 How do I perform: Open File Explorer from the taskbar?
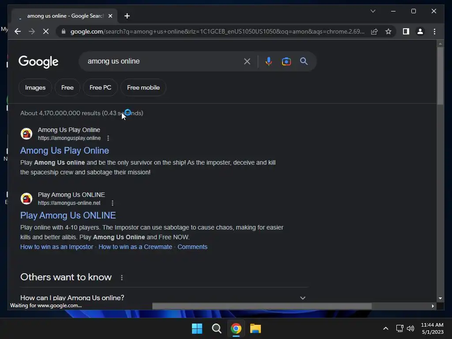pyautogui.click(x=256, y=328)
